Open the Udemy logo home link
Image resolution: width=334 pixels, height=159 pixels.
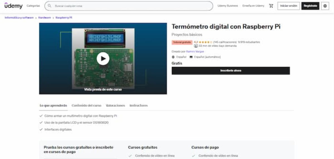tap(14, 6)
